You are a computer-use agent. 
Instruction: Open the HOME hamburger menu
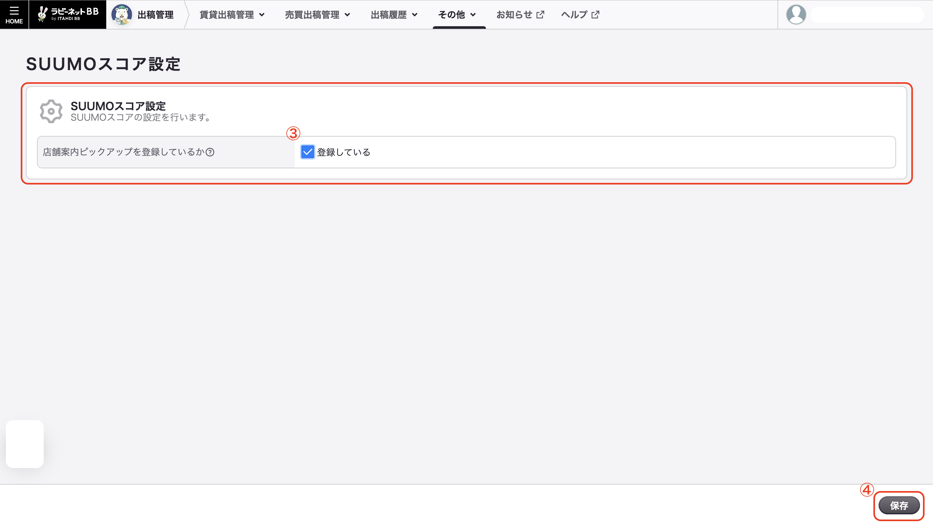(14, 15)
